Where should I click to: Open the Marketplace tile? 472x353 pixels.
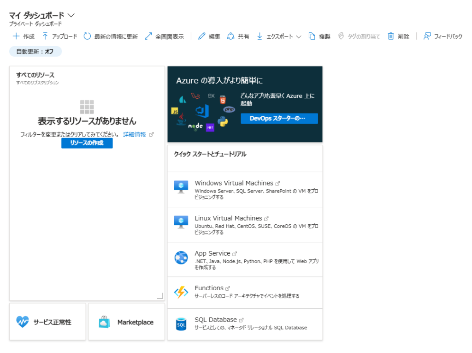point(126,322)
